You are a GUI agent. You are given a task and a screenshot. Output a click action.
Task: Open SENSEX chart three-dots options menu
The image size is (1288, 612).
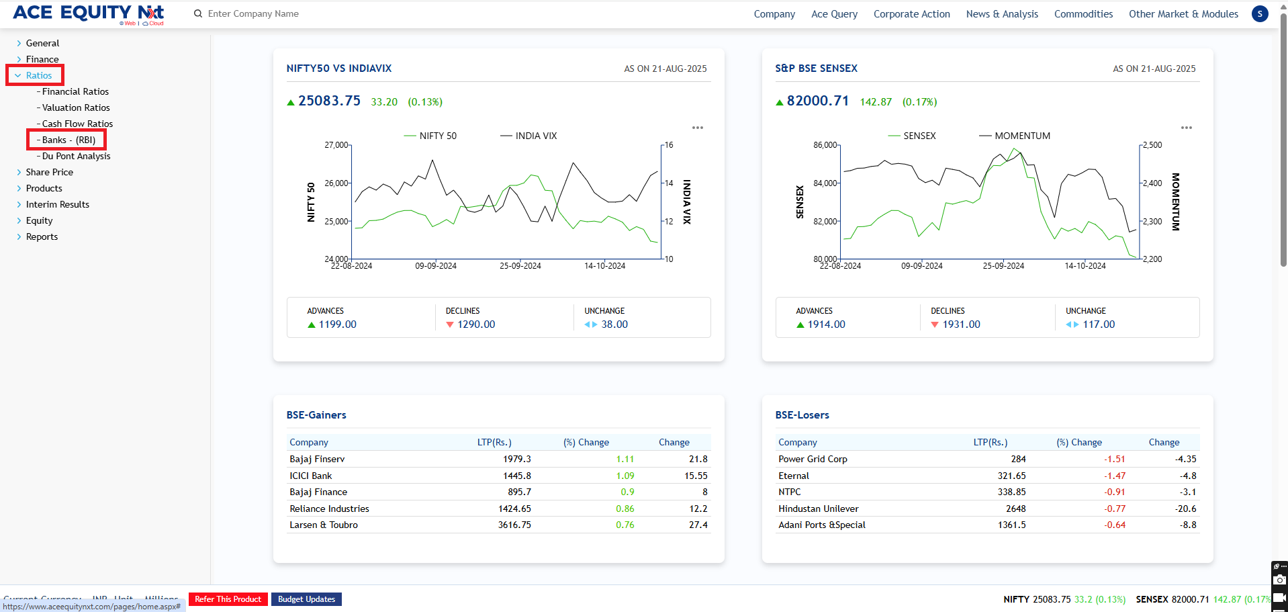pyautogui.click(x=1187, y=128)
